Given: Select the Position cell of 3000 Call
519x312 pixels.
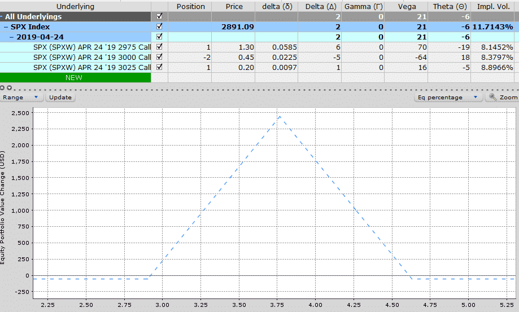Looking at the screenshot, I should (x=190, y=57).
